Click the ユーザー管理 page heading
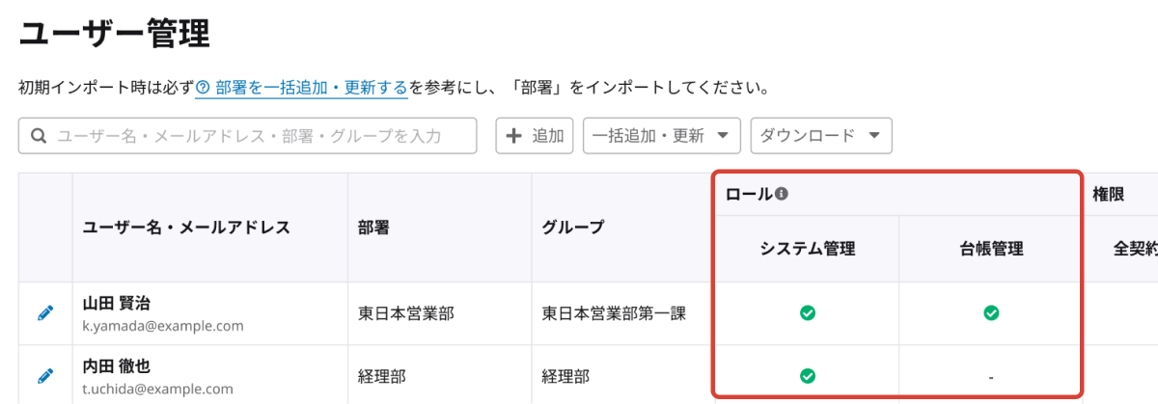The width and height of the screenshot is (1158, 404). [115, 34]
